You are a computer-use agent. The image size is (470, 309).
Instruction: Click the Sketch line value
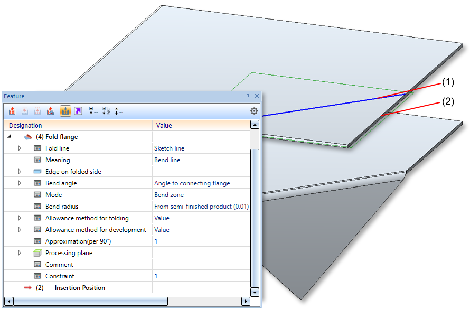(169, 148)
